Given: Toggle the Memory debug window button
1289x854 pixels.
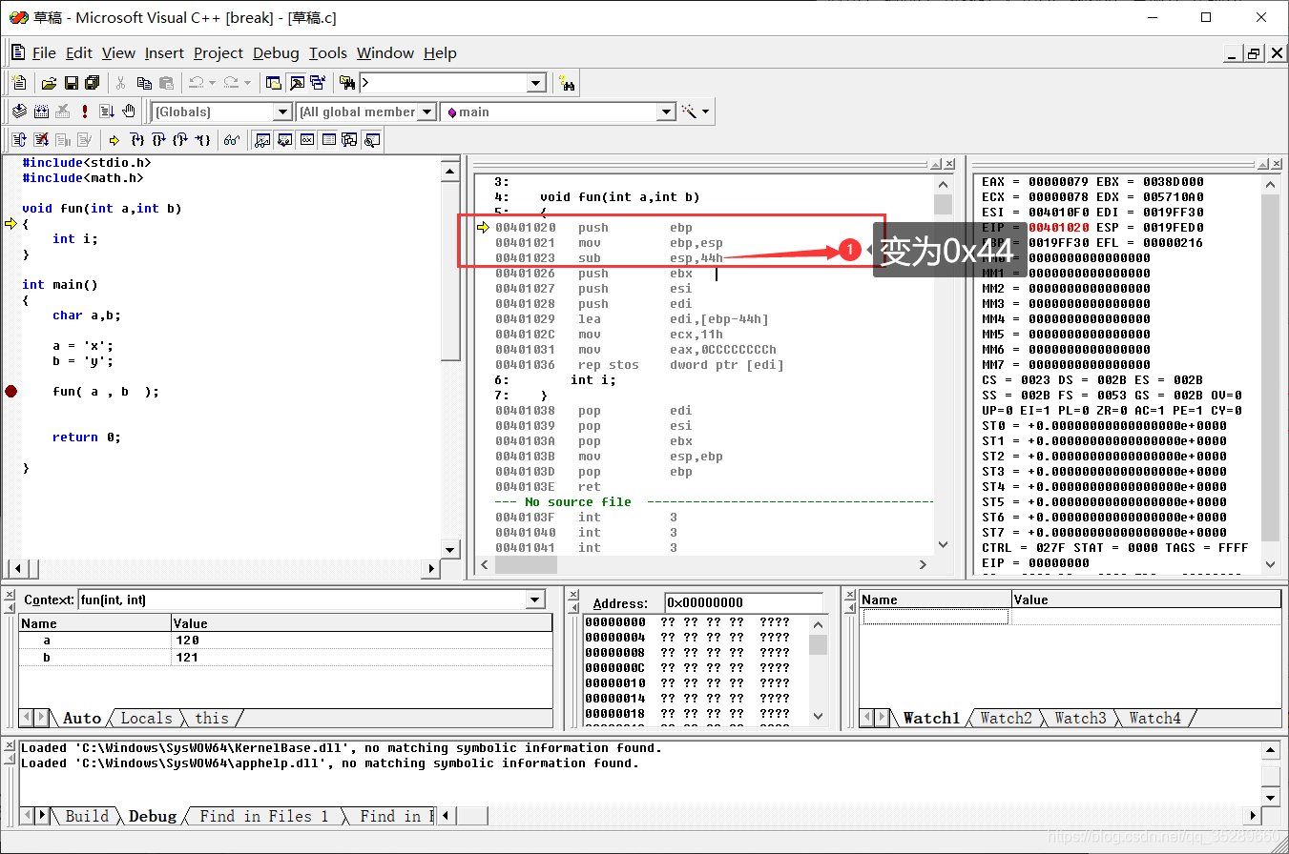Looking at the screenshot, I should 328,140.
